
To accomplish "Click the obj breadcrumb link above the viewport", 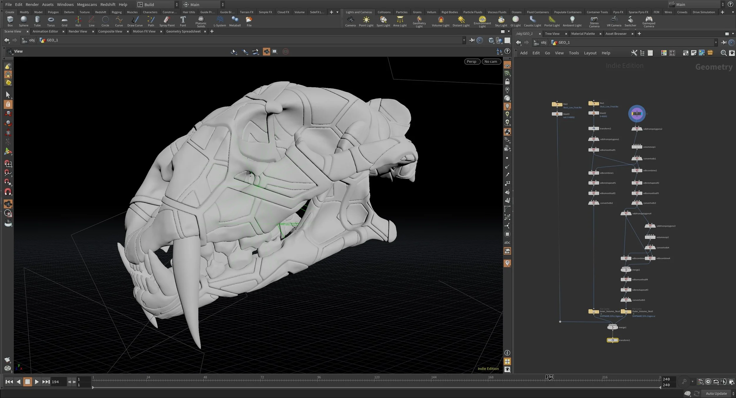I will [32, 40].
